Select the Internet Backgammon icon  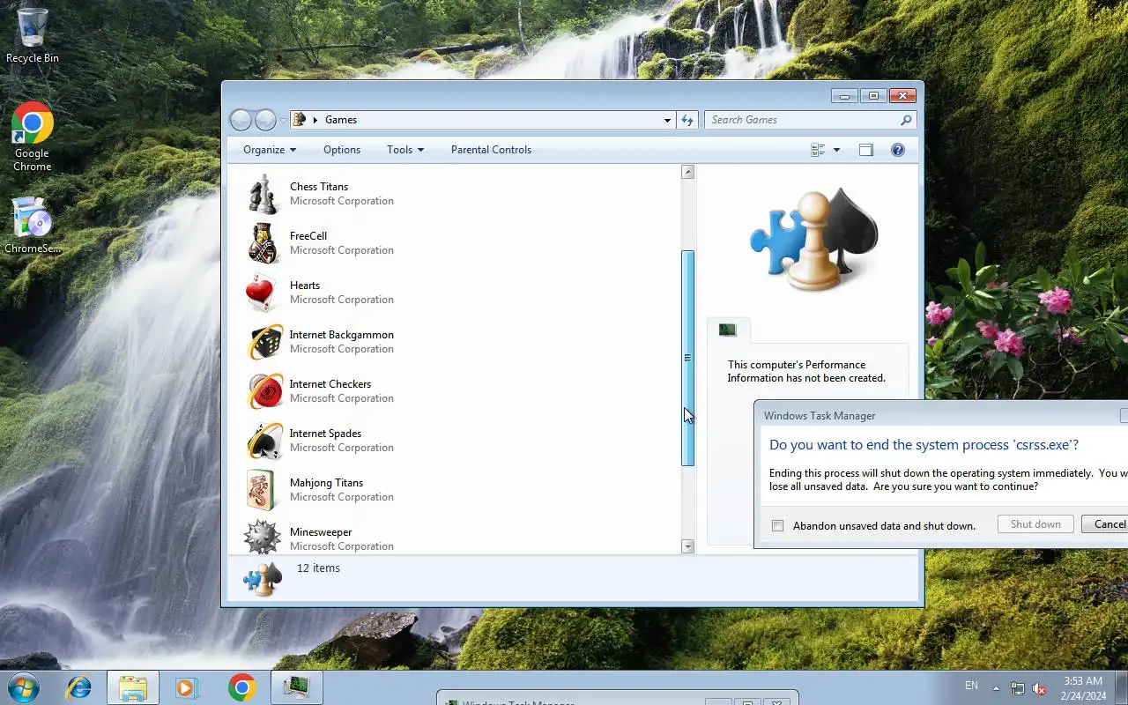point(264,342)
